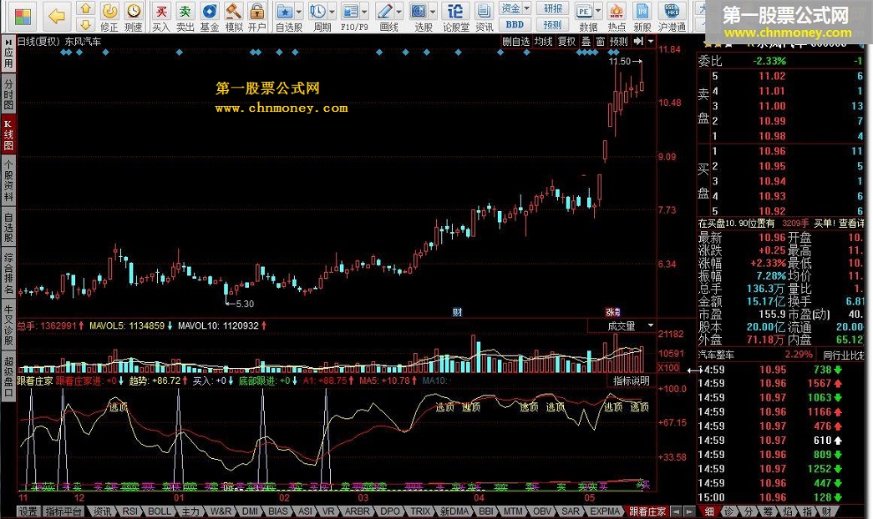Click the 涨停 marker on price chart

(612, 312)
